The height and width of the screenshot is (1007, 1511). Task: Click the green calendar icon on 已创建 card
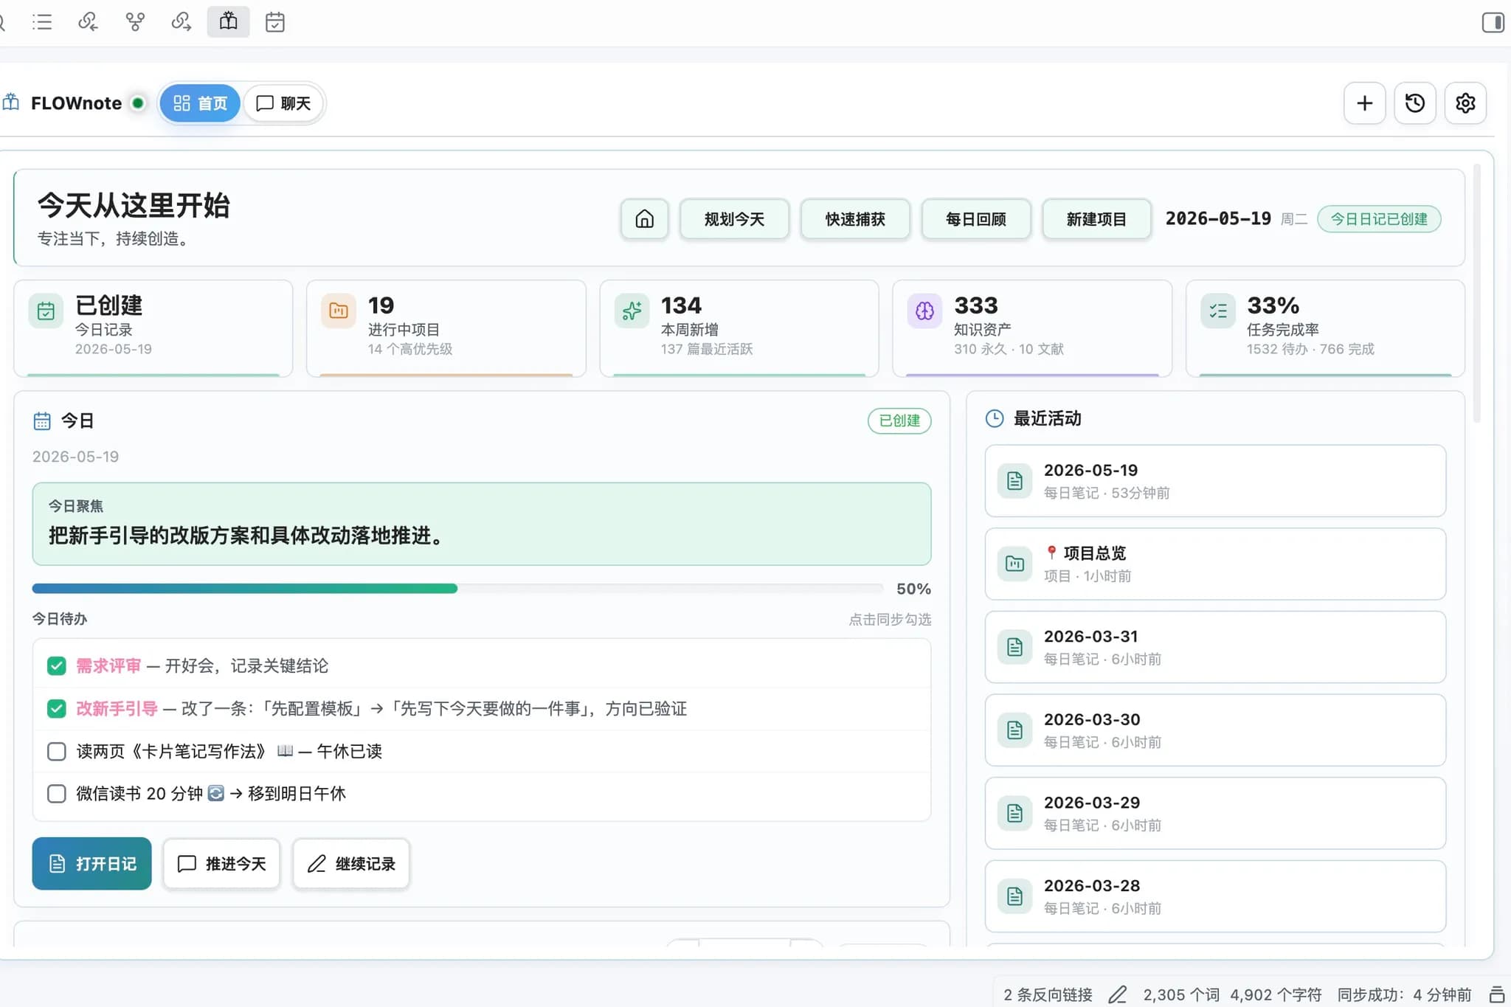(46, 311)
